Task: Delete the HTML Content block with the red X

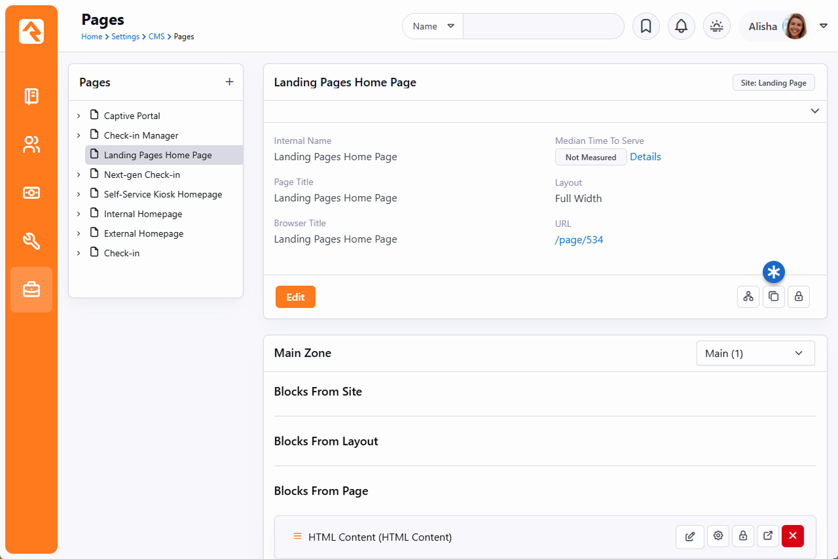Action: 793,536
